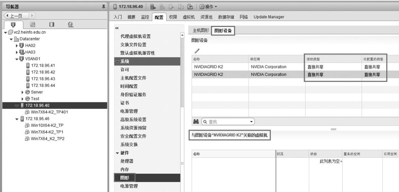Click the forward arrow next to 上一页
The width and height of the screenshot is (399, 192).
pos(32,16)
